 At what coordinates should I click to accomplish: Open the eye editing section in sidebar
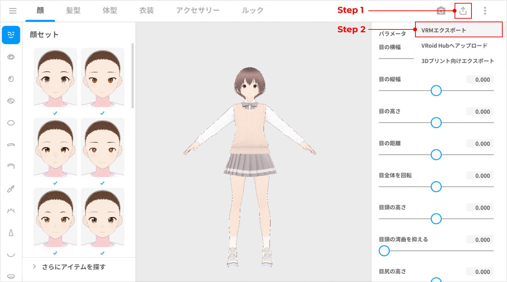[11, 57]
